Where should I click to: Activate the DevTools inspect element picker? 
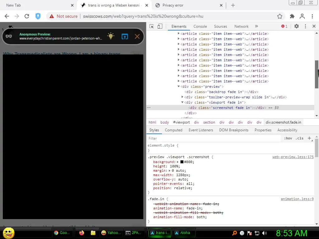(152, 26)
